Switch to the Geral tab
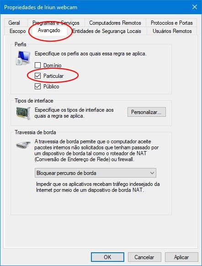The width and height of the screenshot is (202, 266). 14,23
